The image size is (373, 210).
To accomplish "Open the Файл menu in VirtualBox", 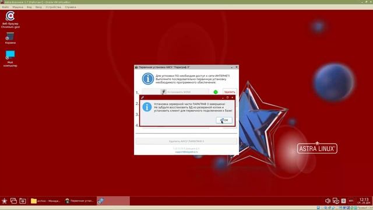I will pos(5,7).
